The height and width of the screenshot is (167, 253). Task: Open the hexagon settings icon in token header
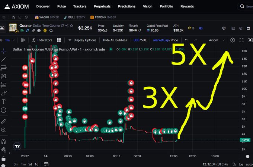click(224, 28)
